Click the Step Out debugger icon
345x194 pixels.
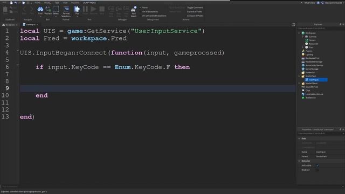(x=126, y=9)
